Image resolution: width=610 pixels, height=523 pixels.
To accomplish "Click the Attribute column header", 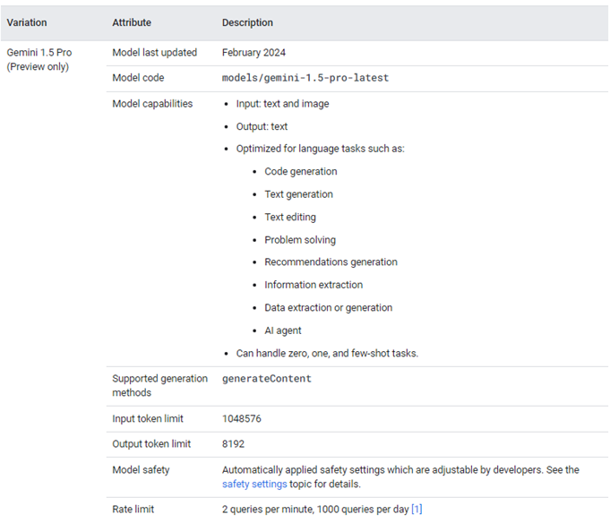I will tap(132, 22).
